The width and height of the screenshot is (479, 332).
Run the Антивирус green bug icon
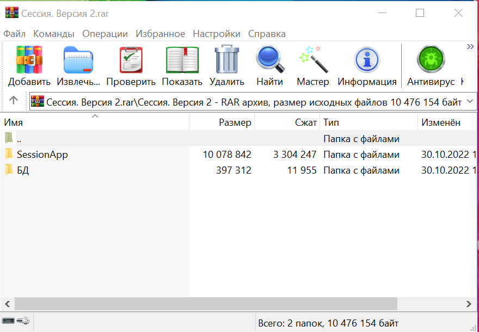(x=431, y=60)
